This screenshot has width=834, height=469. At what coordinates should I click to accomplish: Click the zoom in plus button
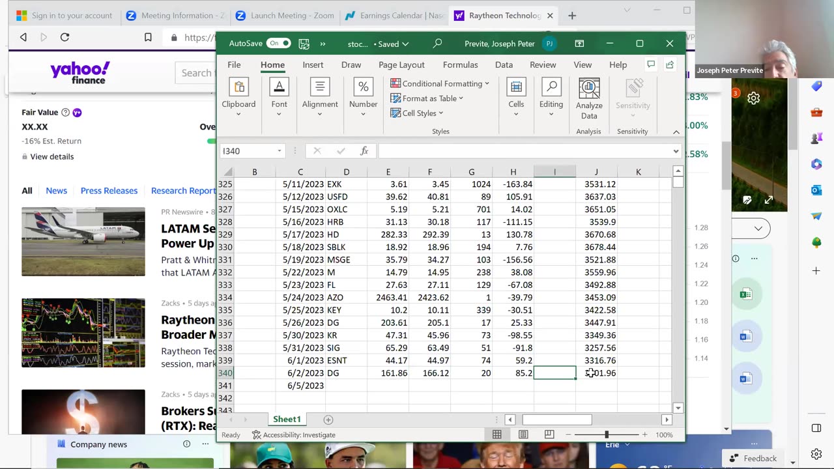point(644,434)
